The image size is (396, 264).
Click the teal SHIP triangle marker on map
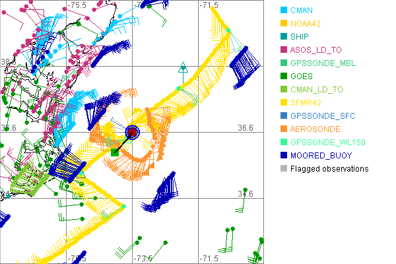[x=183, y=67]
